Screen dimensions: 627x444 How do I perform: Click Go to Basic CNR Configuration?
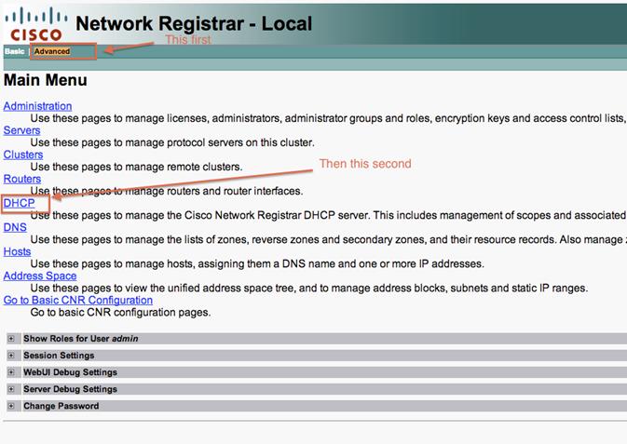(x=78, y=300)
